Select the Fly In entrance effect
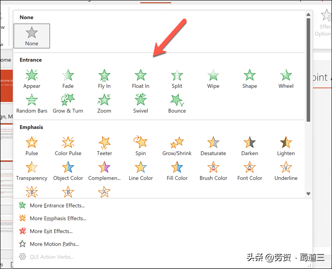 click(104, 79)
